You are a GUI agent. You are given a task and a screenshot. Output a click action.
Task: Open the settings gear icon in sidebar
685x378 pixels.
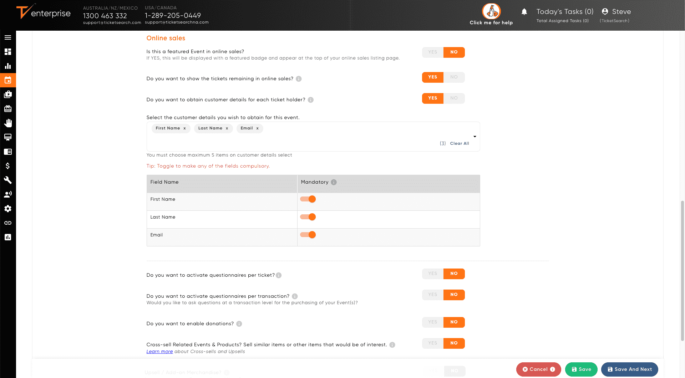click(x=8, y=209)
